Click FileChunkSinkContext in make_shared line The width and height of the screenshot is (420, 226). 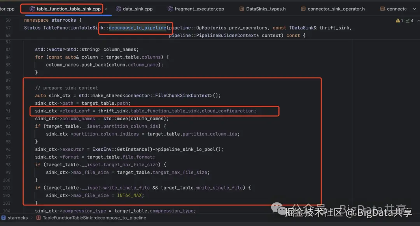pos(184,96)
